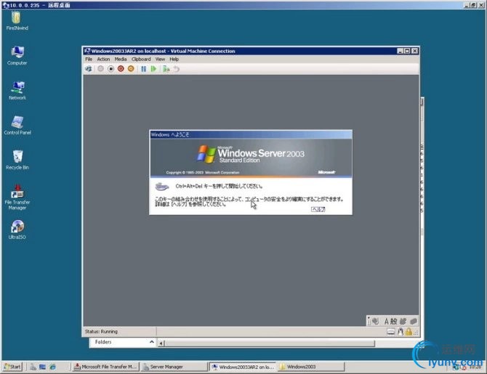The image size is (487, 374).
Task: Click the lock icon in VM status bar
Action: (408, 332)
